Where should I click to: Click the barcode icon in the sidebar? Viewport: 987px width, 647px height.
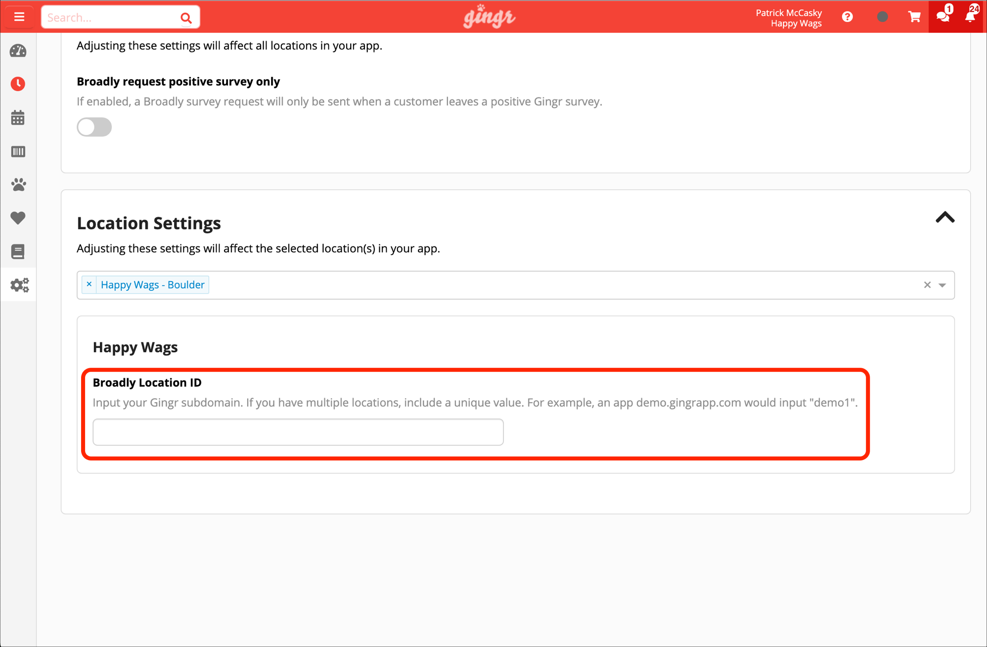[x=18, y=151]
